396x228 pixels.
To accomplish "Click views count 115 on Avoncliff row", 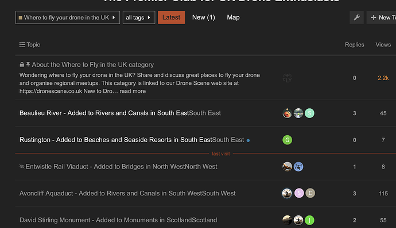I will pyautogui.click(x=383, y=194).
